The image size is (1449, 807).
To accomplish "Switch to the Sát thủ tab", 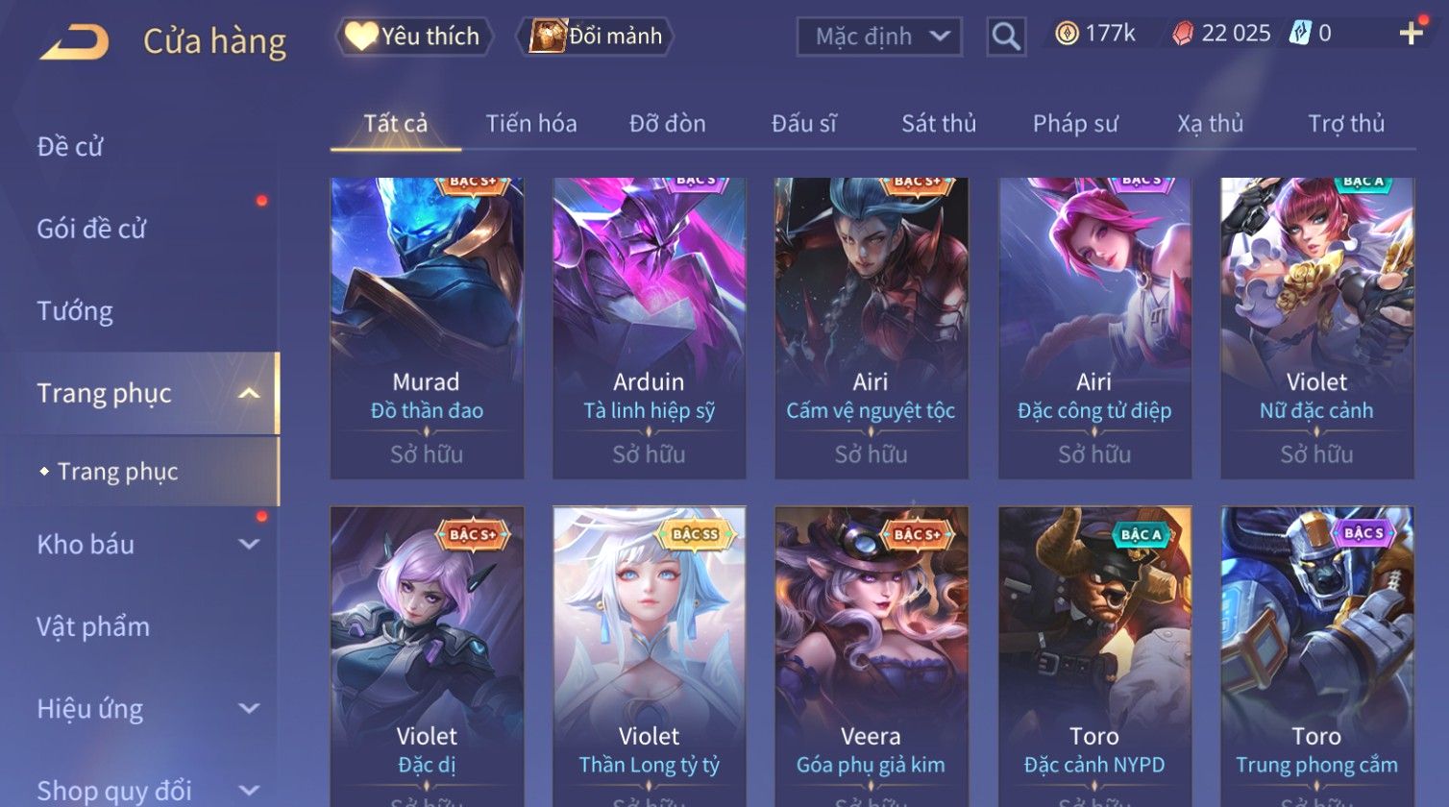I will [939, 124].
